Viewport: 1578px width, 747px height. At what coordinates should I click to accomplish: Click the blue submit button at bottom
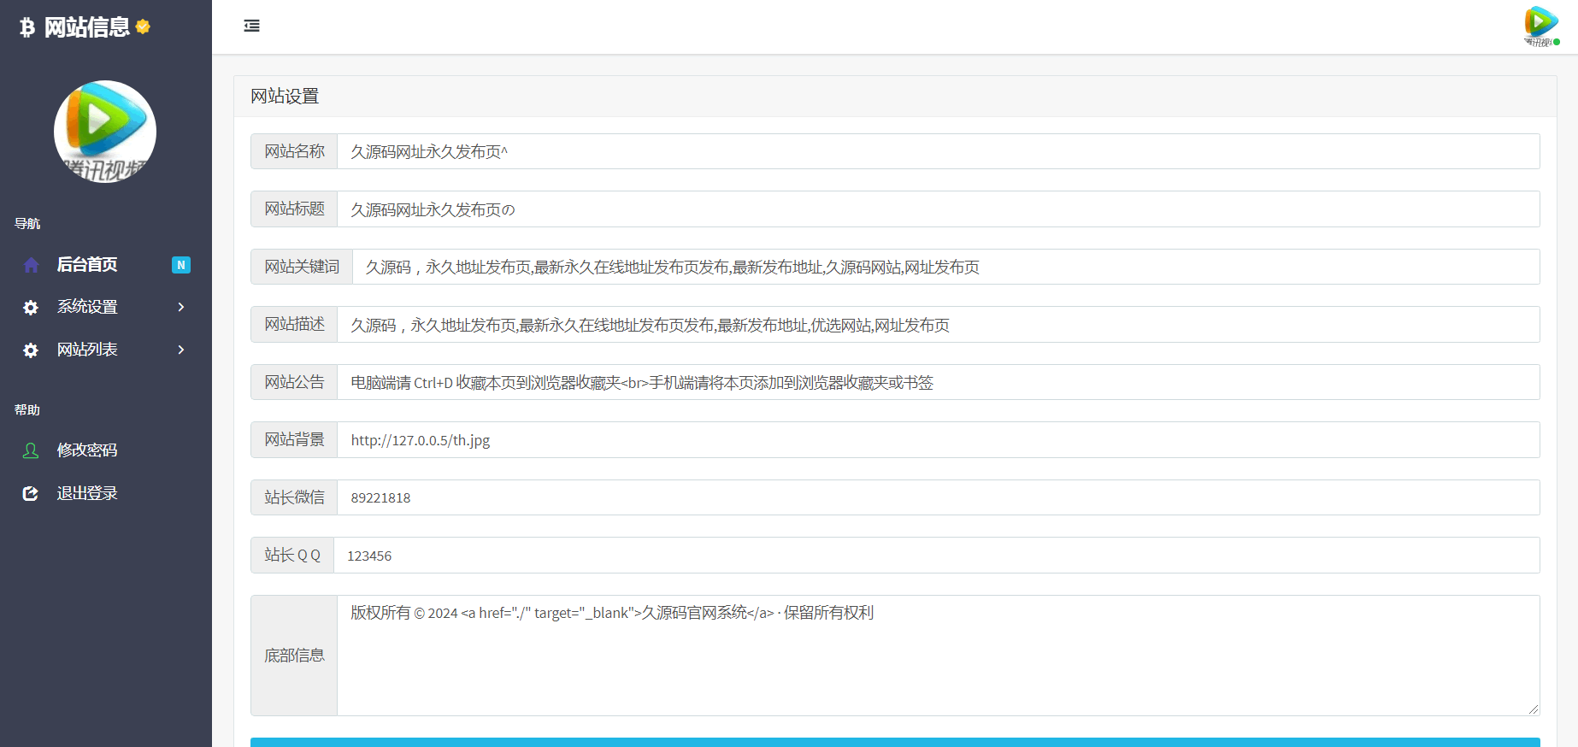(894, 742)
